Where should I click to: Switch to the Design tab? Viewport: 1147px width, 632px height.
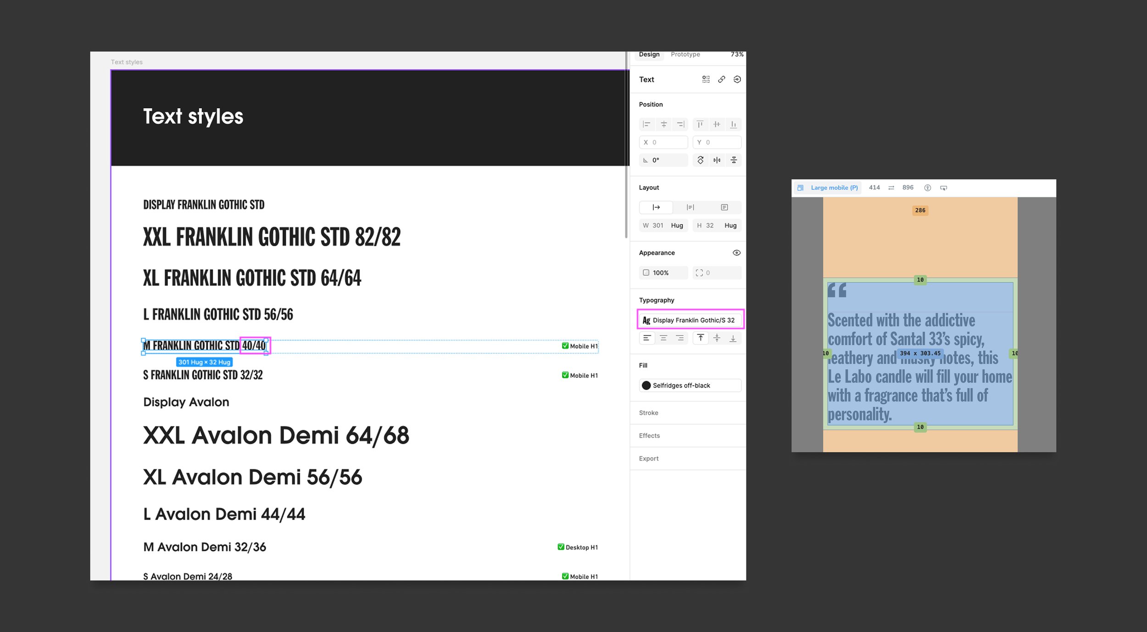(x=649, y=55)
